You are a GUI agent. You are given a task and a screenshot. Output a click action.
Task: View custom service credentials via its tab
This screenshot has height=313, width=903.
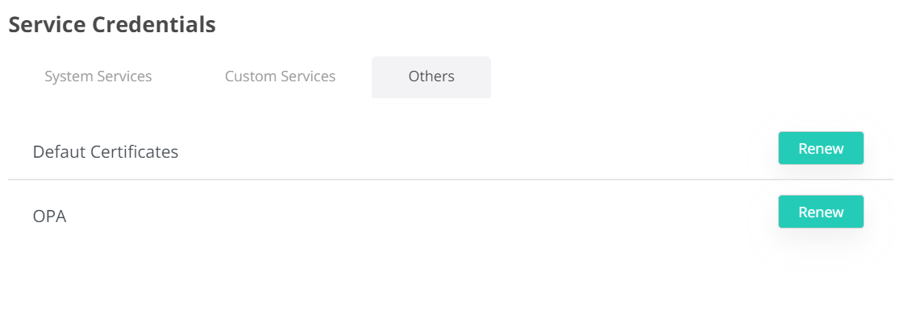(280, 76)
